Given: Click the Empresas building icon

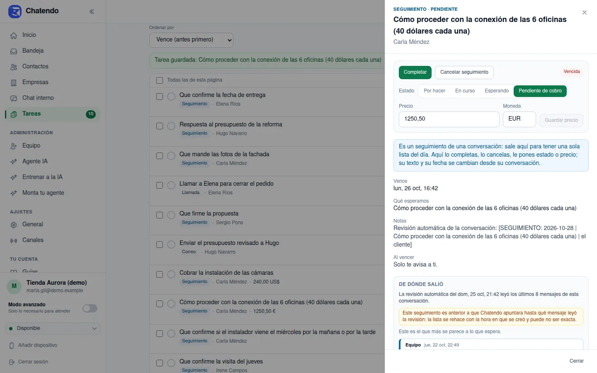Looking at the screenshot, I should coord(14,82).
